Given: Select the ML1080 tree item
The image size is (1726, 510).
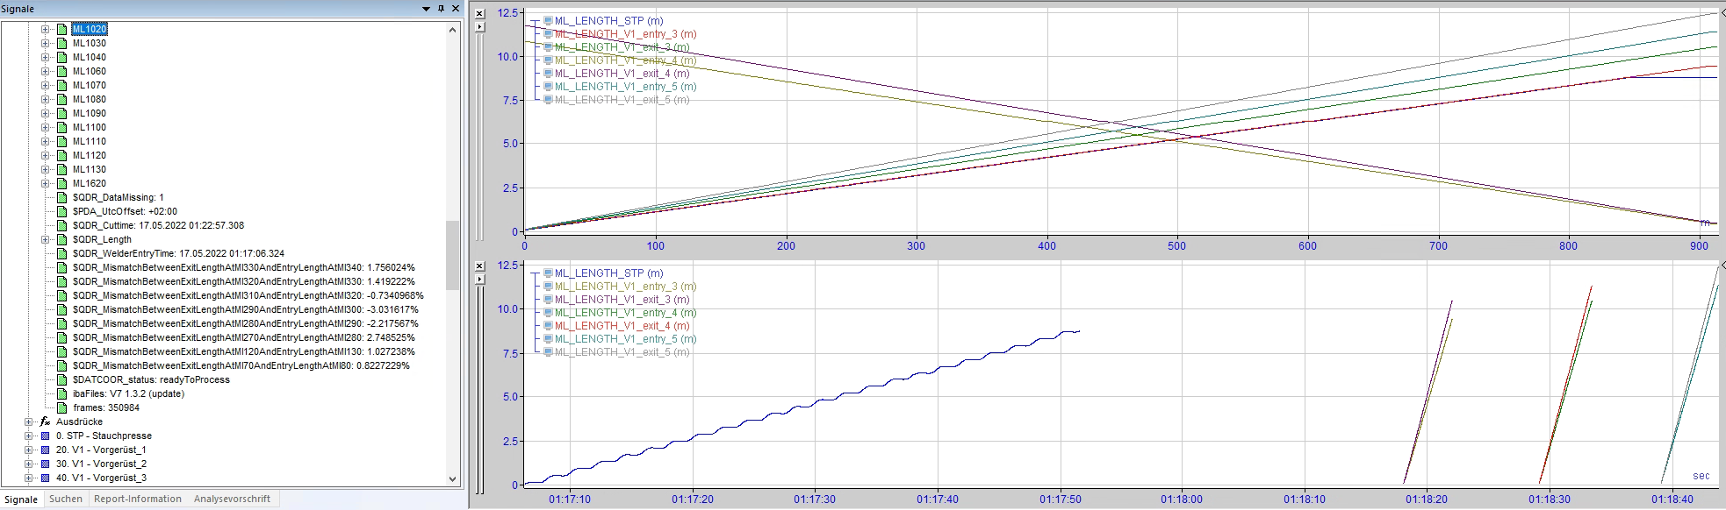Looking at the screenshot, I should pos(90,99).
